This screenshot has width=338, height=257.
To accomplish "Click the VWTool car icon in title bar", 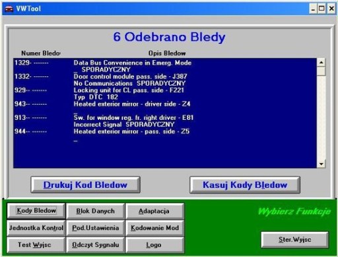I will [x=9, y=9].
